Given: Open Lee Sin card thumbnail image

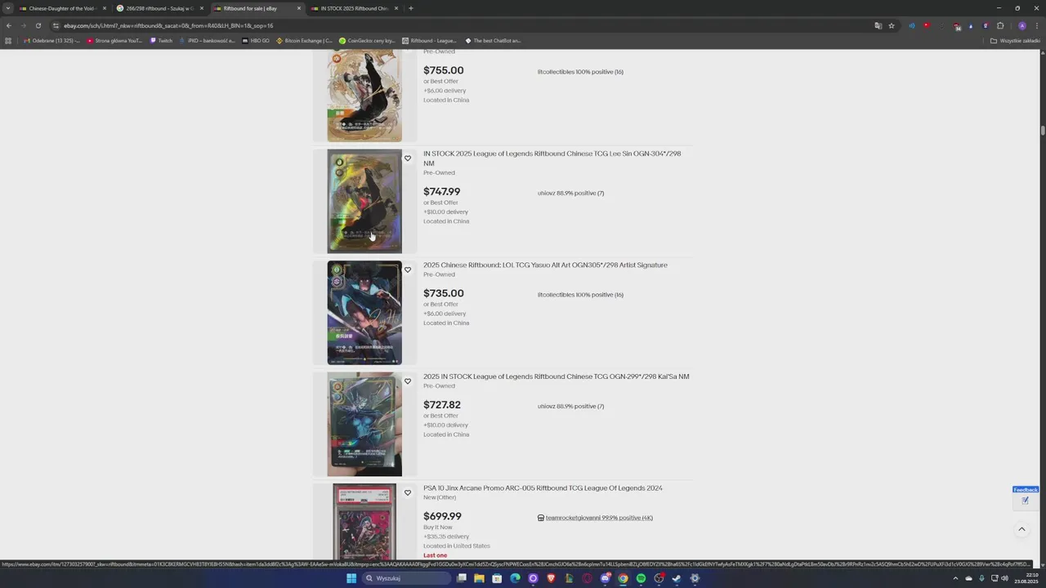Looking at the screenshot, I should [x=364, y=201].
